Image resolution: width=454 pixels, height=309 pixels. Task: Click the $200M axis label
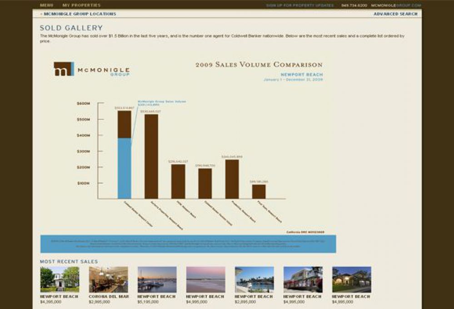pyautogui.click(x=83, y=167)
